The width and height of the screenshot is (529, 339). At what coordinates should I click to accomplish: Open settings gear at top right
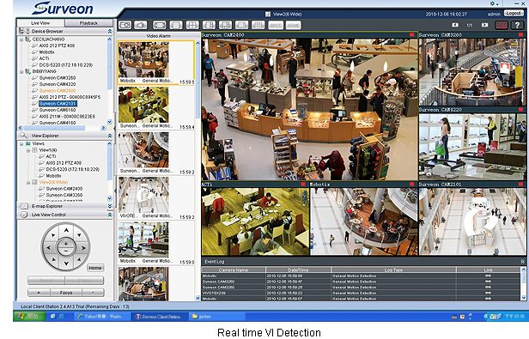click(x=493, y=3)
